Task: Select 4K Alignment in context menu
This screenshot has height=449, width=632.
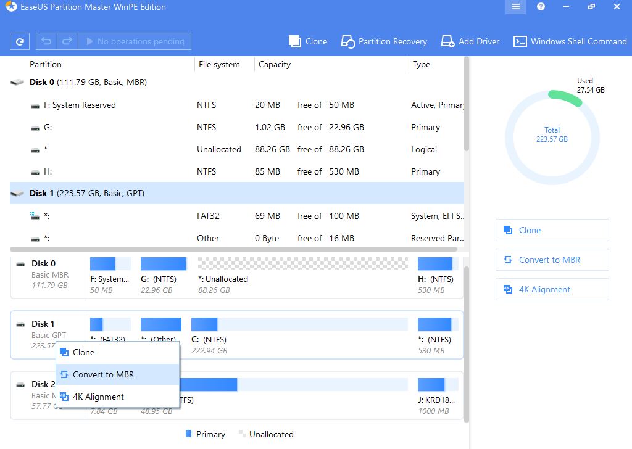Action: click(x=98, y=397)
